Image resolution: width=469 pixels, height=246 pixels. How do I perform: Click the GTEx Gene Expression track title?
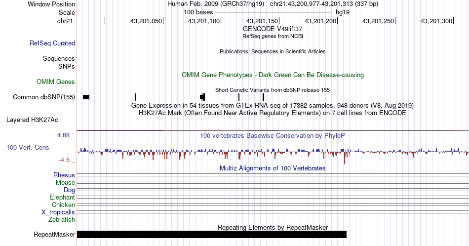(x=273, y=105)
